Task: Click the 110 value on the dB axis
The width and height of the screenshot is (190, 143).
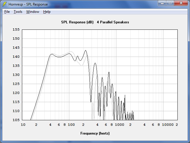Action: [16, 111]
